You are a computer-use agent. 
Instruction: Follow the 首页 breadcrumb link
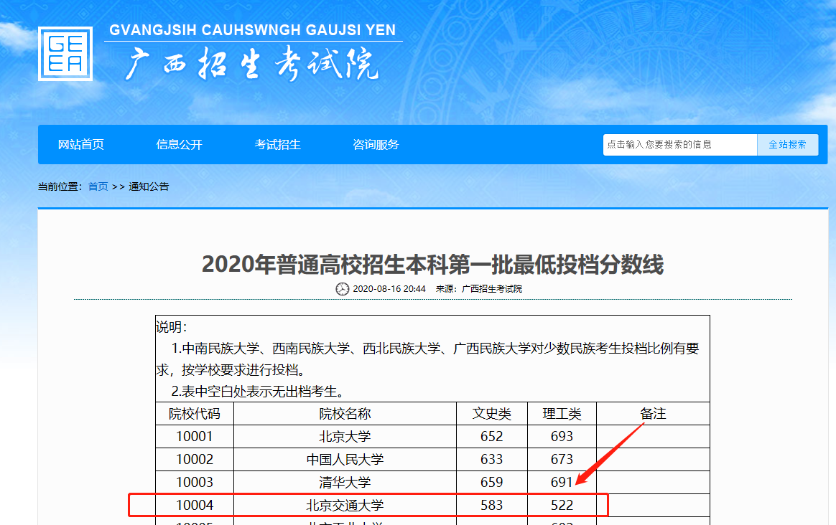point(98,186)
